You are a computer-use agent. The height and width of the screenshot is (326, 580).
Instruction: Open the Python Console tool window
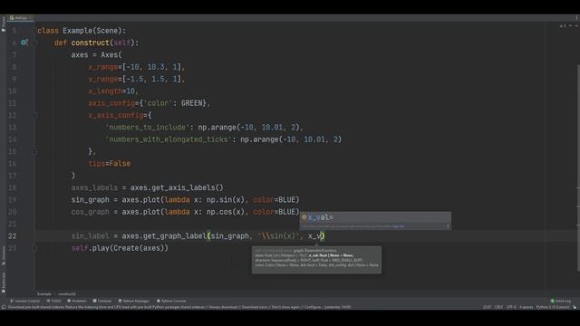click(171, 301)
